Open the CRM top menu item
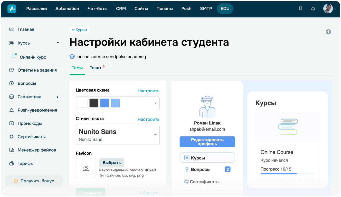 (x=121, y=8)
